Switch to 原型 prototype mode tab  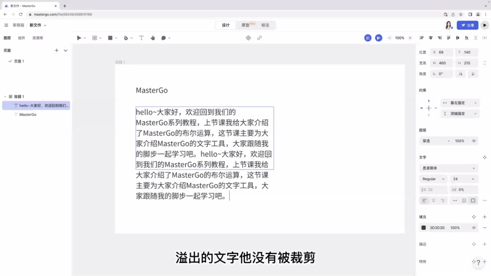coord(246,25)
